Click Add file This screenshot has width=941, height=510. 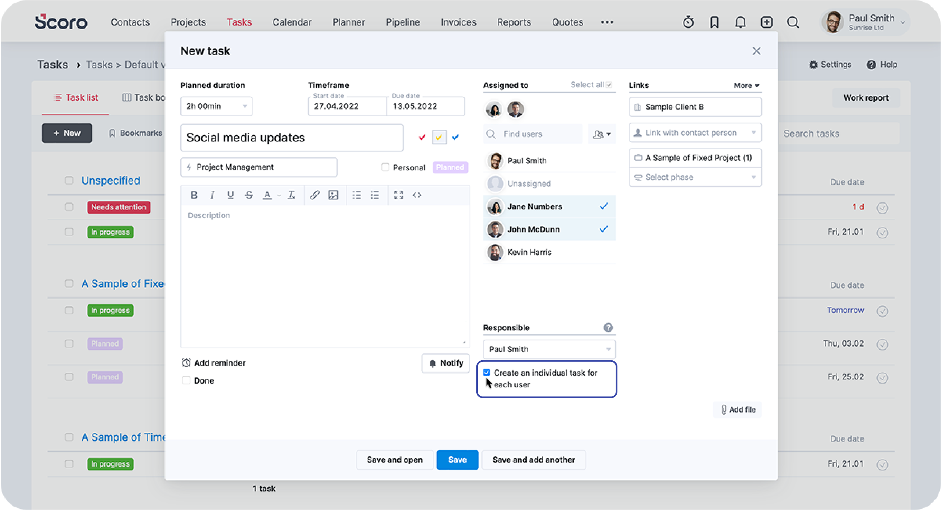tap(737, 410)
